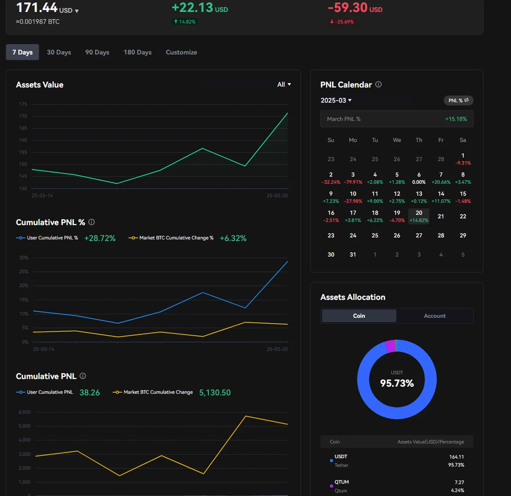Select the 30 Days tab

[x=59, y=52]
